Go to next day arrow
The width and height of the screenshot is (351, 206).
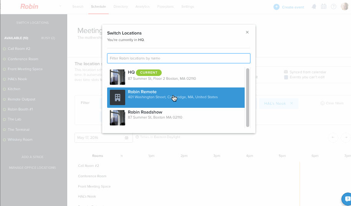[346, 137]
